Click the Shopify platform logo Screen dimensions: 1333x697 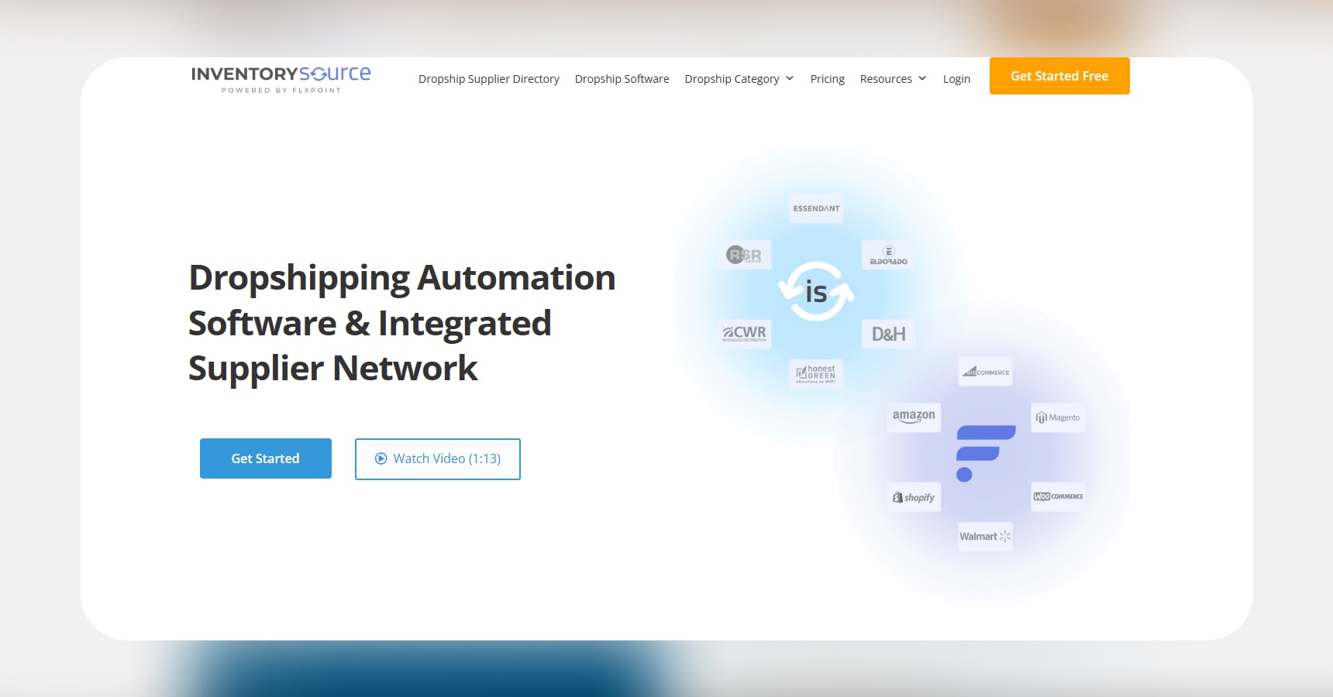pos(914,497)
